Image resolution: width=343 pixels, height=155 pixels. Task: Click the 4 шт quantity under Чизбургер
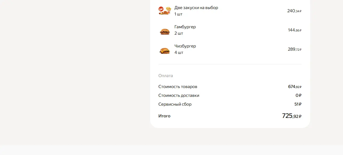coord(179,53)
